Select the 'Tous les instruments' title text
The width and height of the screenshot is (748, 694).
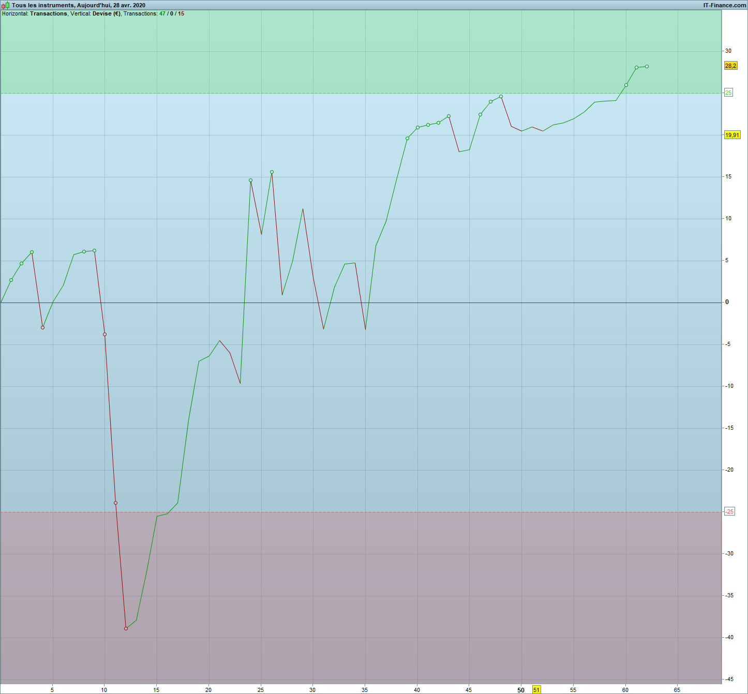point(43,5)
